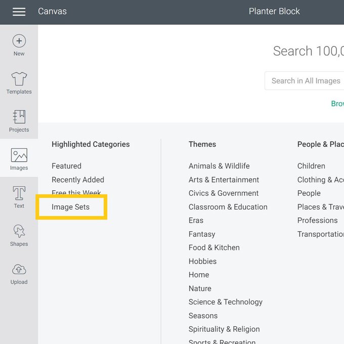Click the Canvas title label
Viewport: 344px width, 344px height.
point(52,11)
